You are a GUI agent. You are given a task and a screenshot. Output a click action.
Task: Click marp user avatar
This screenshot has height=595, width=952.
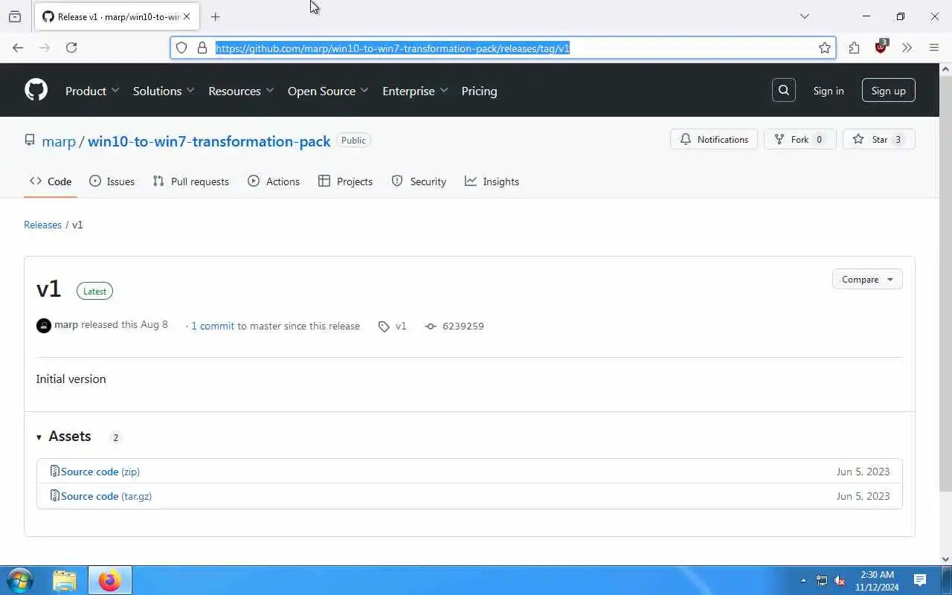[44, 325]
